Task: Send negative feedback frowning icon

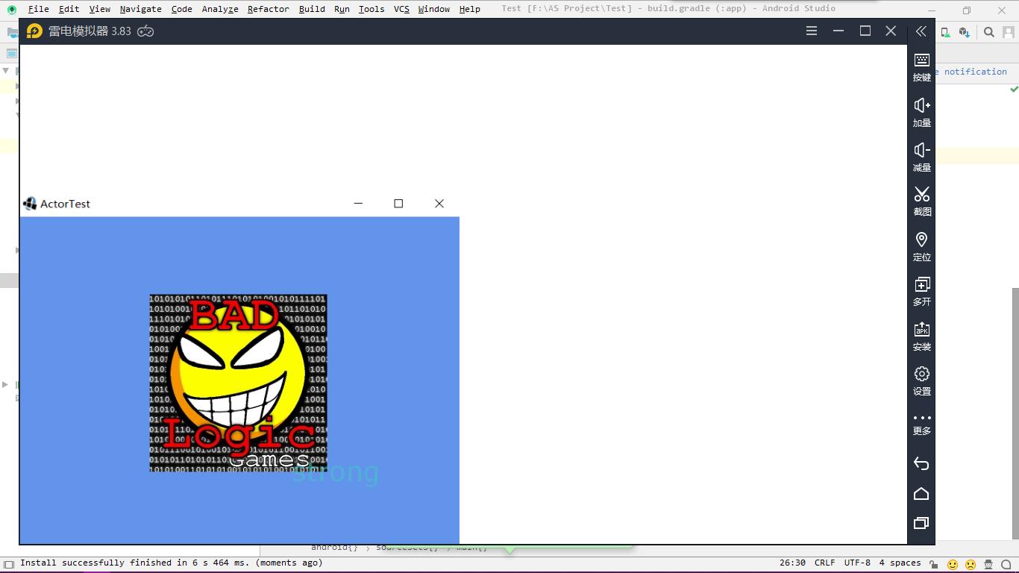Action: pos(971,564)
